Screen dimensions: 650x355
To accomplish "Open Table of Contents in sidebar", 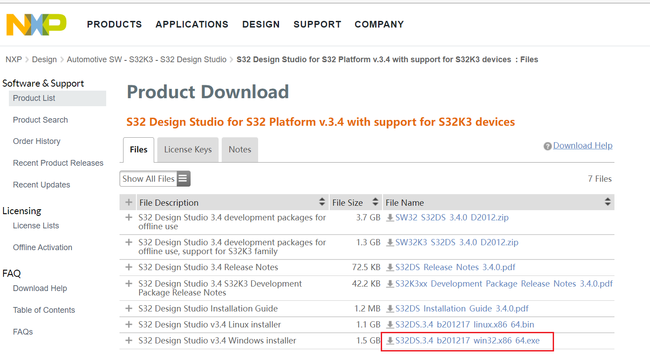I will [44, 310].
